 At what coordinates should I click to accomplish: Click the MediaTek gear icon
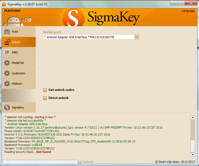point(7,63)
